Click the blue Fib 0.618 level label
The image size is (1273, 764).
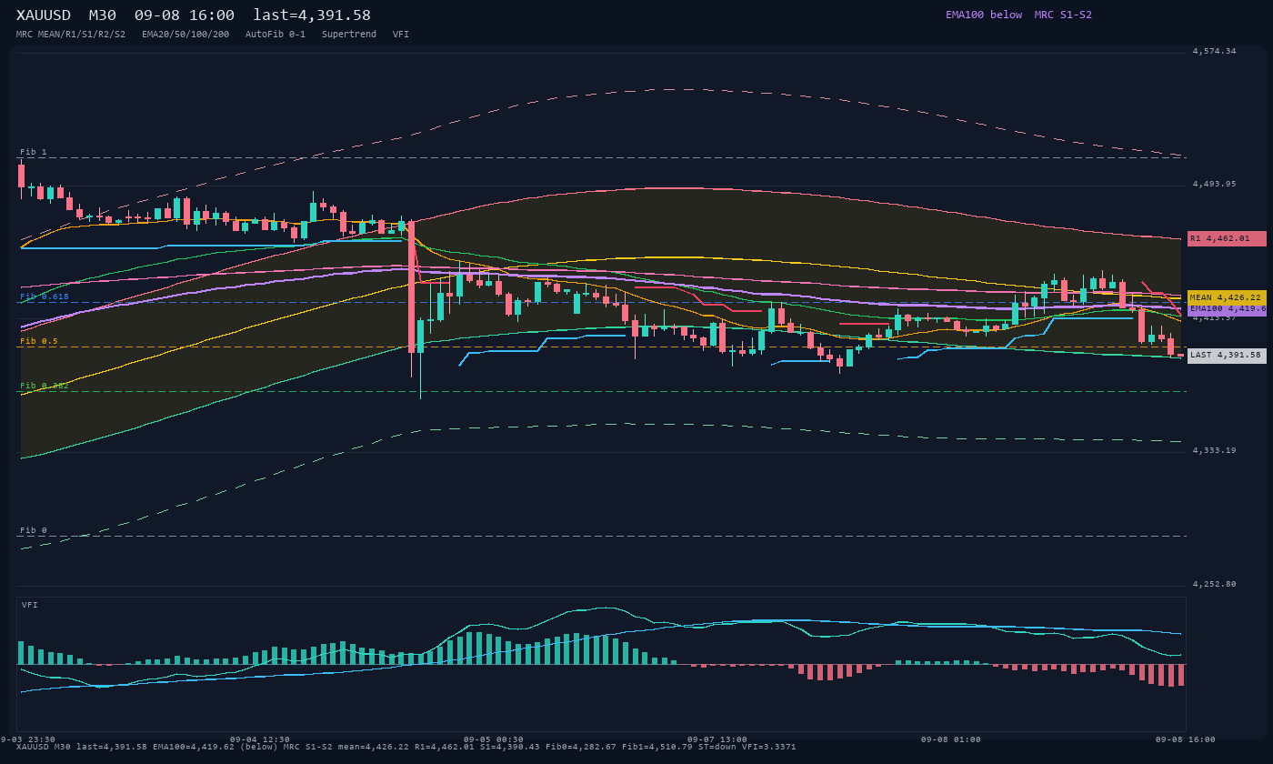click(45, 297)
